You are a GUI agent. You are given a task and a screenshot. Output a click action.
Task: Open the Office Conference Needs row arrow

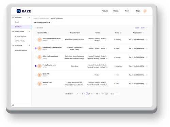147,57
